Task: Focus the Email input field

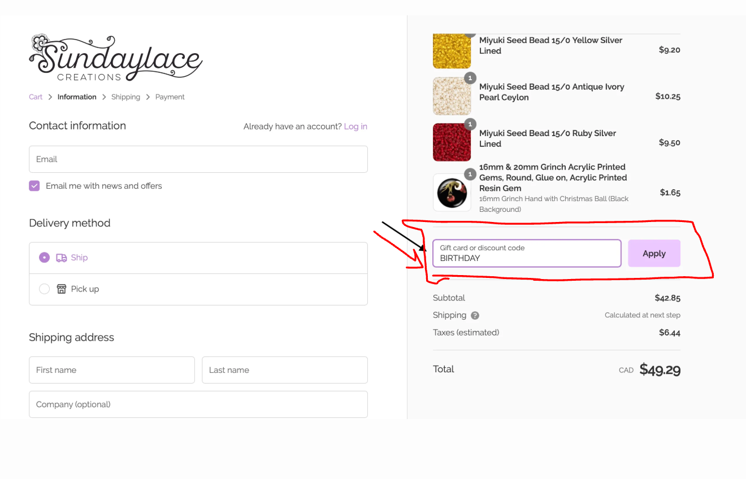Action: pyautogui.click(x=198, y=159)
